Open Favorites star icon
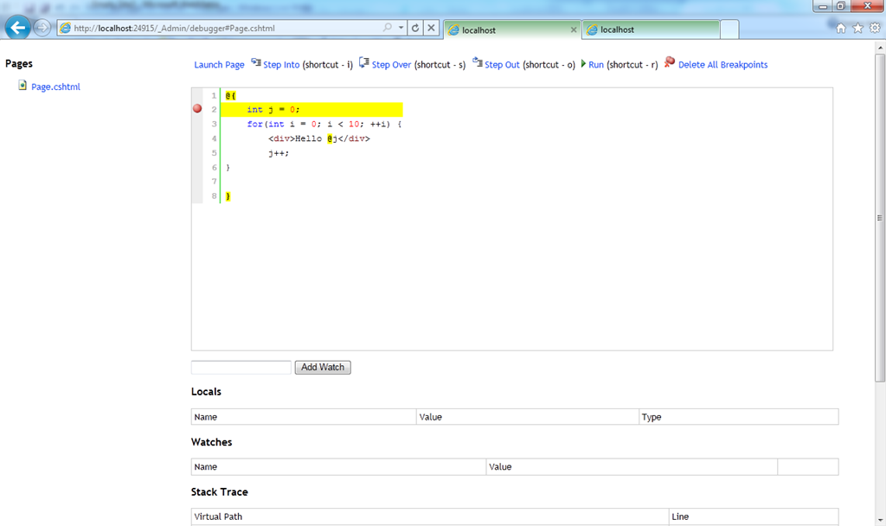 click(x=857, y=29)
